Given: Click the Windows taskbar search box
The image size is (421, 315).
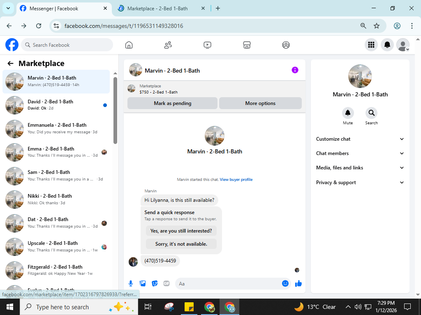Looking at the screenshot, I should click(79, 307).
